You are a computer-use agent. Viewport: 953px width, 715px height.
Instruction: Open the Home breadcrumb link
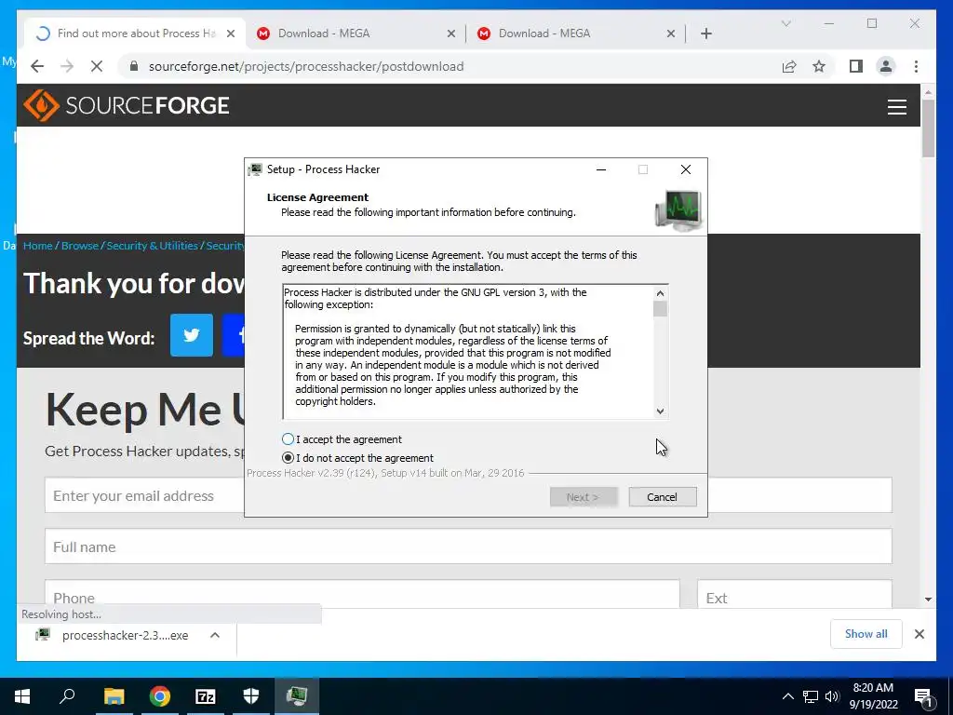click(x=37, y=246)
